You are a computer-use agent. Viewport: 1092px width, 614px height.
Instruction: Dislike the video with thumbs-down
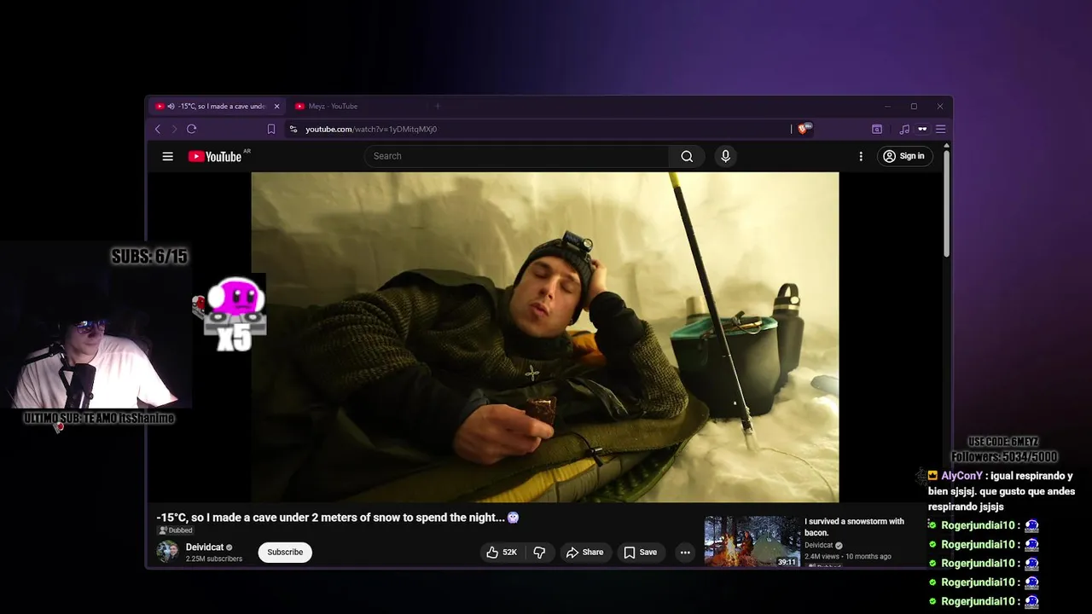click(540, 553)
